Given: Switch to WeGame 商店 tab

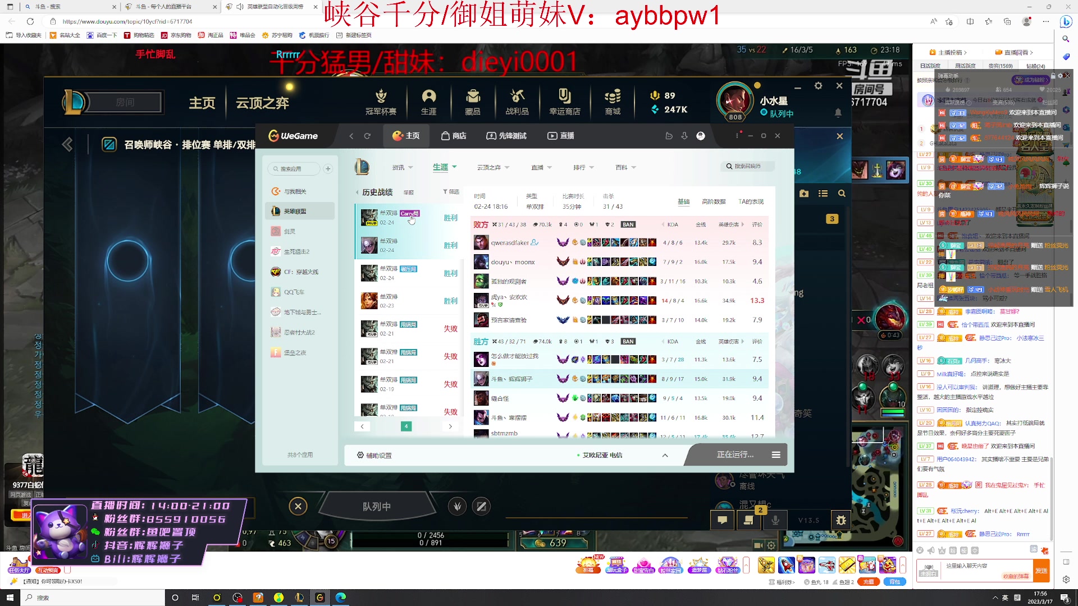Looking at the screenshot, I should 454,136.
